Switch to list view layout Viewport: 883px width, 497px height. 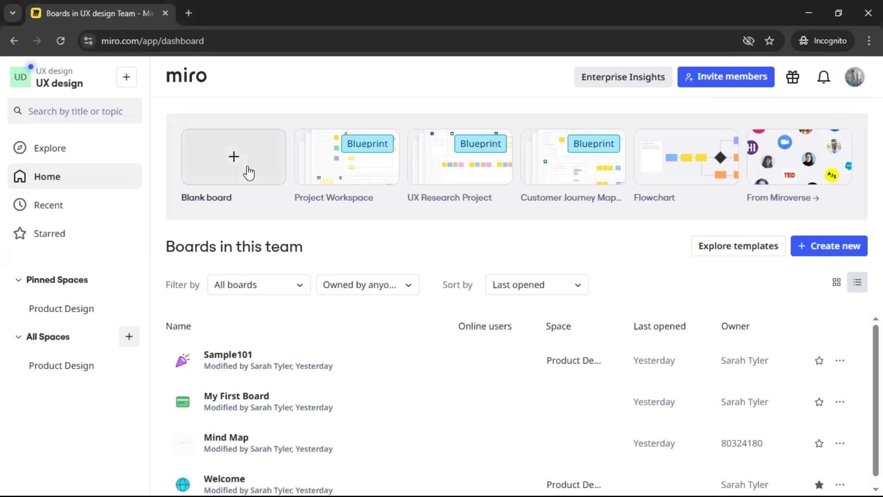pyautogui.click(x=857, y=283)
